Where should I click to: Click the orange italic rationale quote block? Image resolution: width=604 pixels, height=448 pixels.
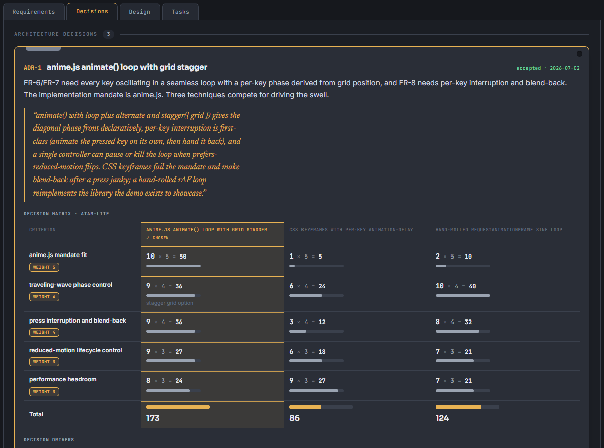pyautogui.click(x=136, y=154)
